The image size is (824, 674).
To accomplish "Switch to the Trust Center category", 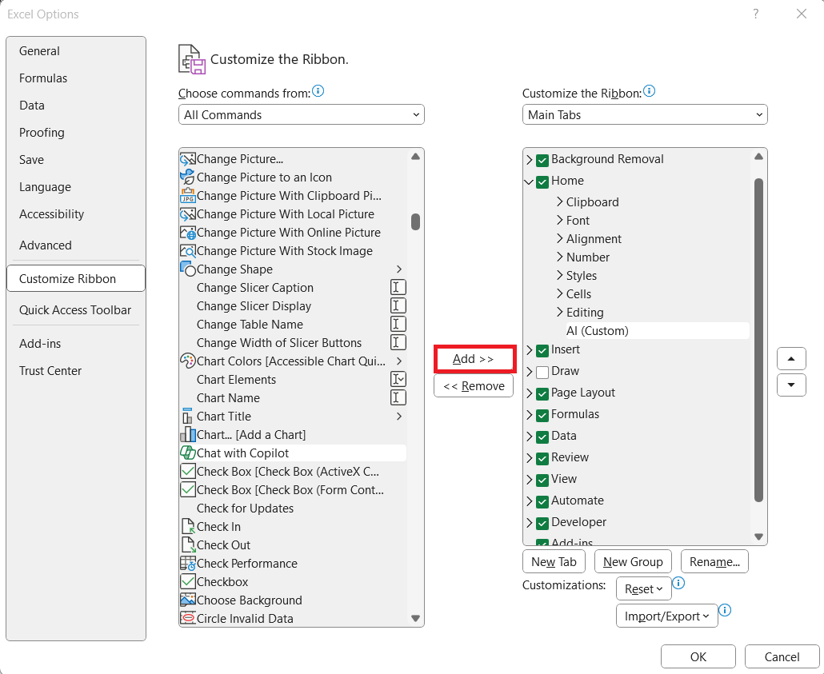I will click(x=50, y=371).
